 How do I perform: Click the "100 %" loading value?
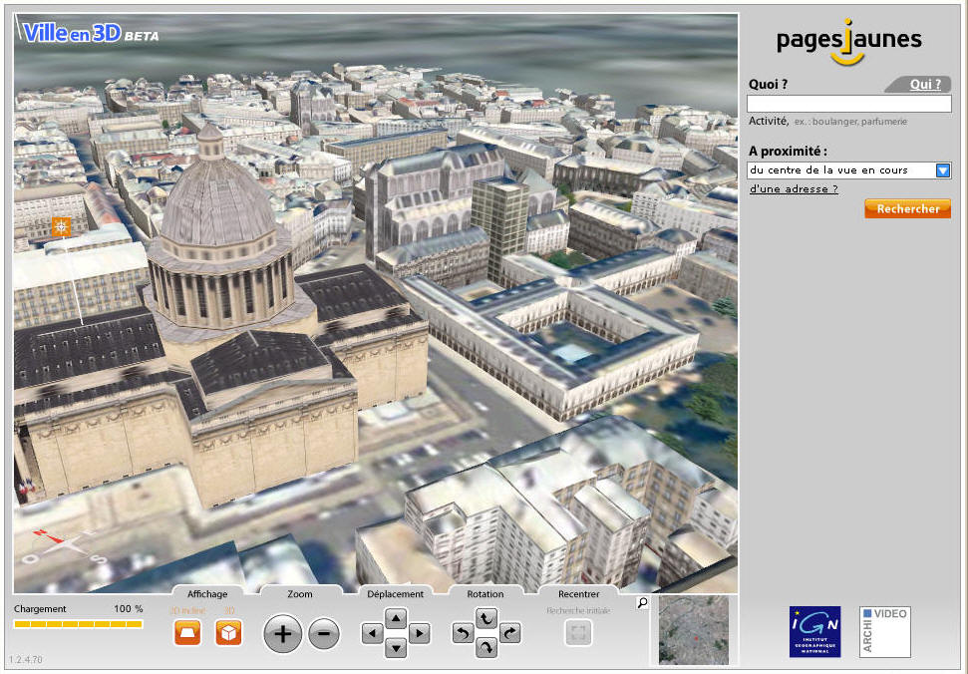coord(129,608)
